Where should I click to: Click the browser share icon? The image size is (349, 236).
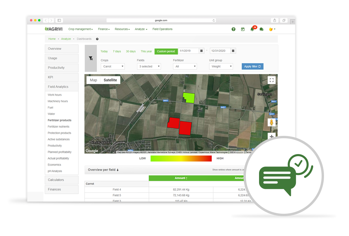(275, 21)
